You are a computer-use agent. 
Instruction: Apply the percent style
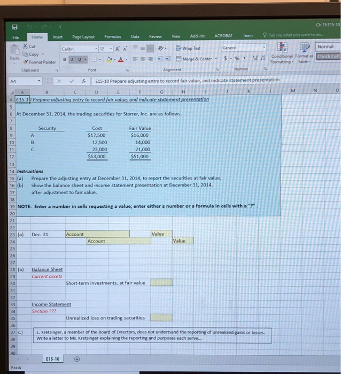pyautogui.click(x=237, y=58)
